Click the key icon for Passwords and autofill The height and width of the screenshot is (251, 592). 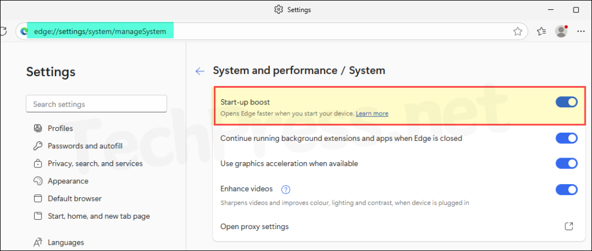click(38, 146)
